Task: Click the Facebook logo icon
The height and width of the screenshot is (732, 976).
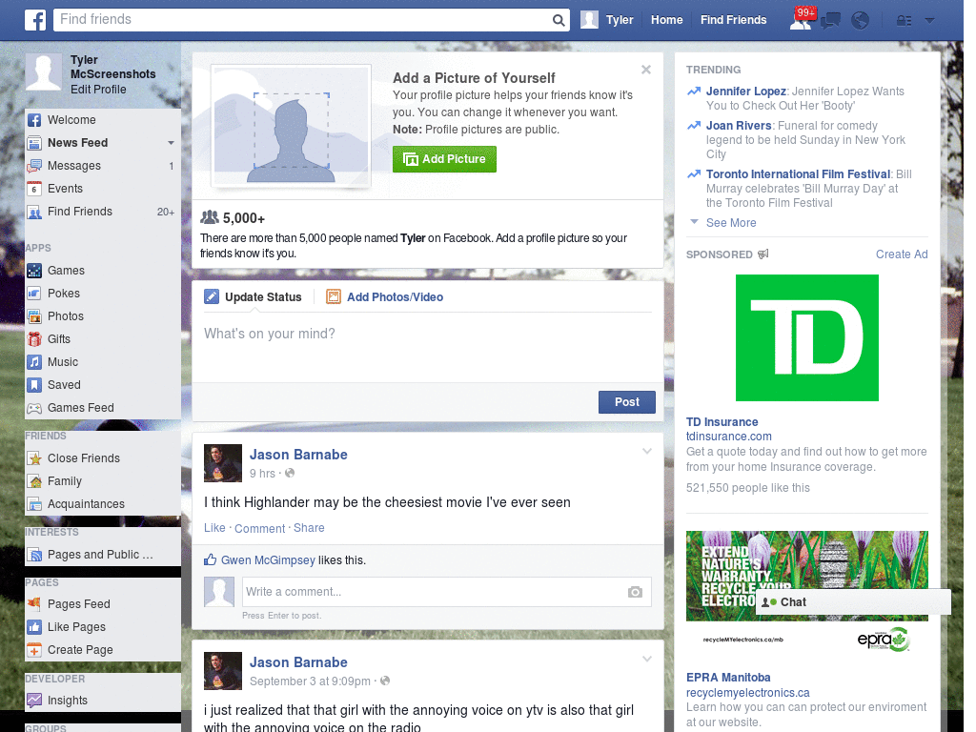Action: pos(35,20)
